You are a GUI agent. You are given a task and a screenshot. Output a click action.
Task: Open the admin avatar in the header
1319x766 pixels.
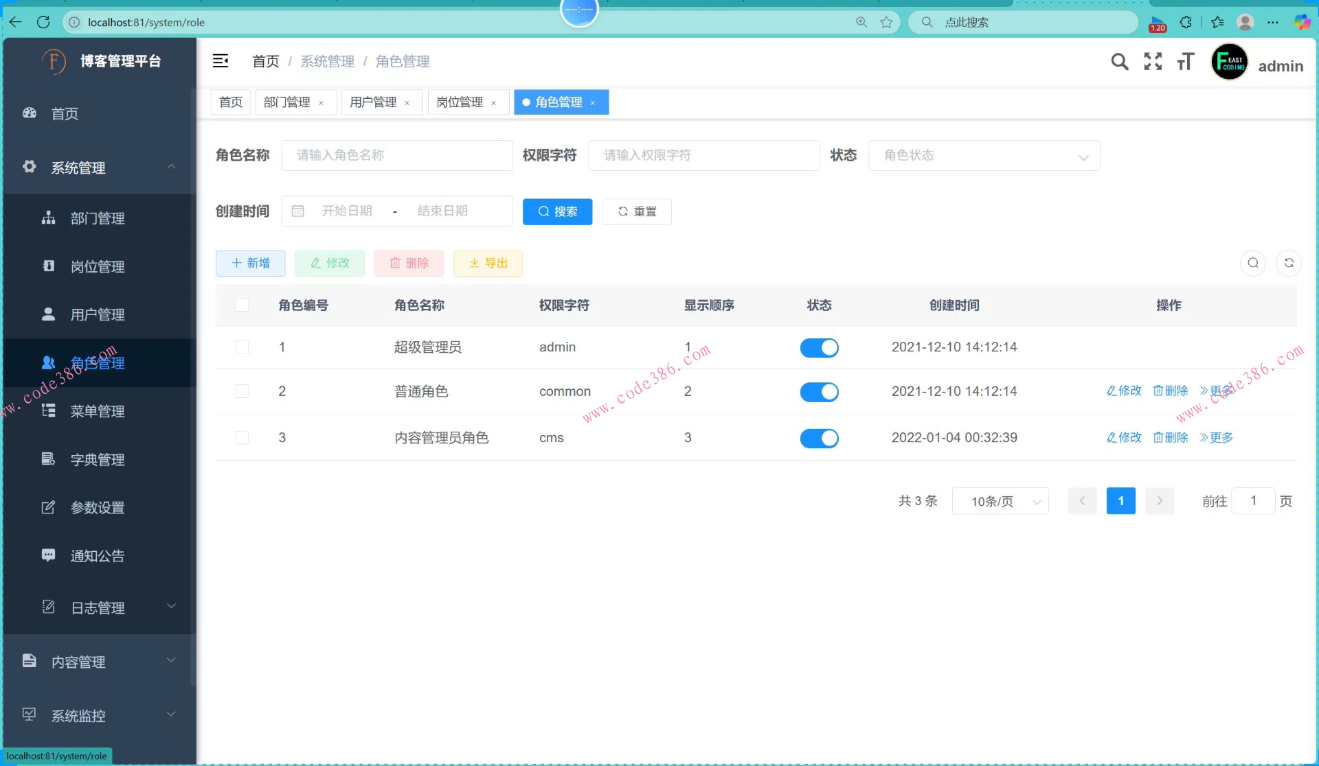click(x=1230, y=61)
